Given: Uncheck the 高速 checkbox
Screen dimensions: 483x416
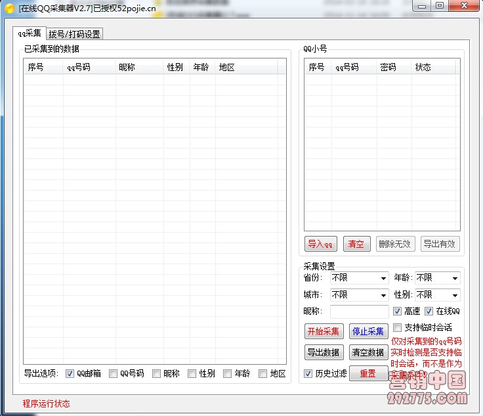Looking at the screenshot, I should [x=398, y=312].
